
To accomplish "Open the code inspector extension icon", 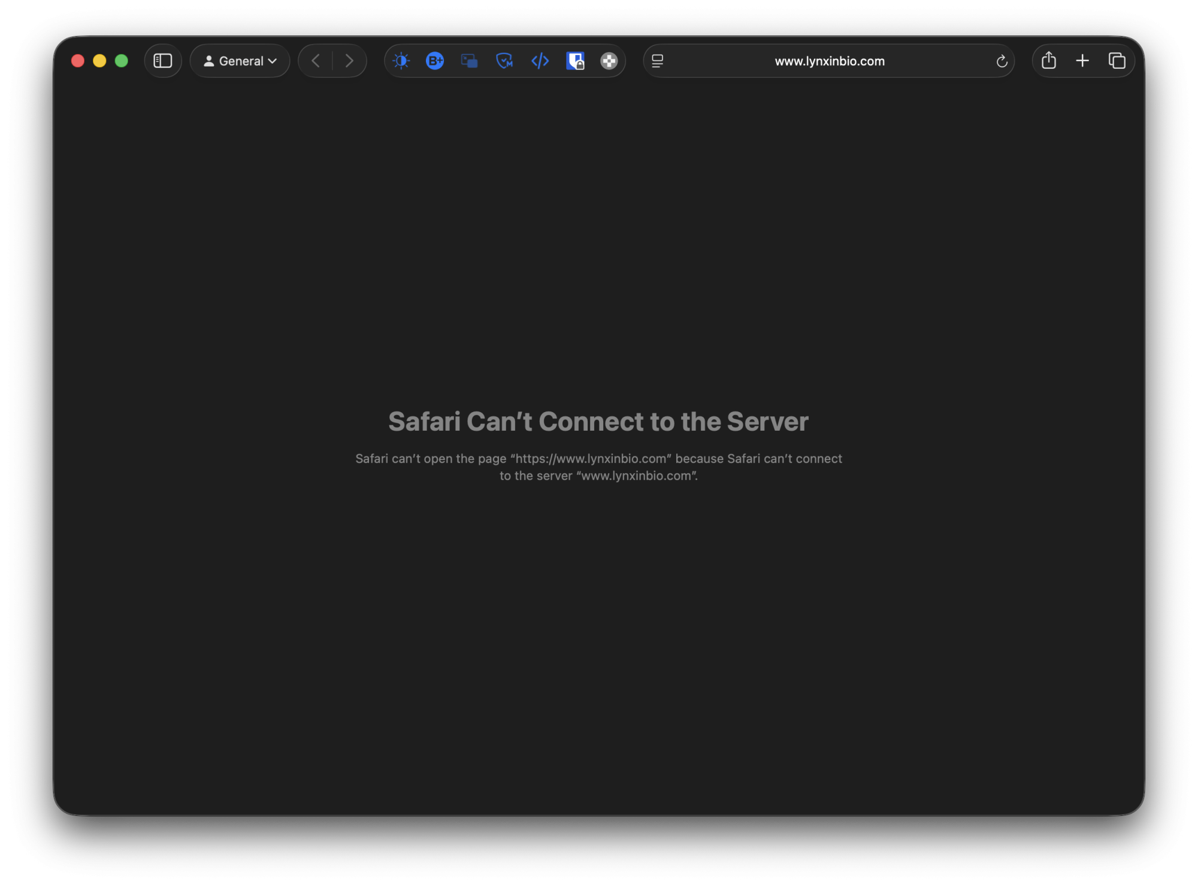I will tap(540, 61).
